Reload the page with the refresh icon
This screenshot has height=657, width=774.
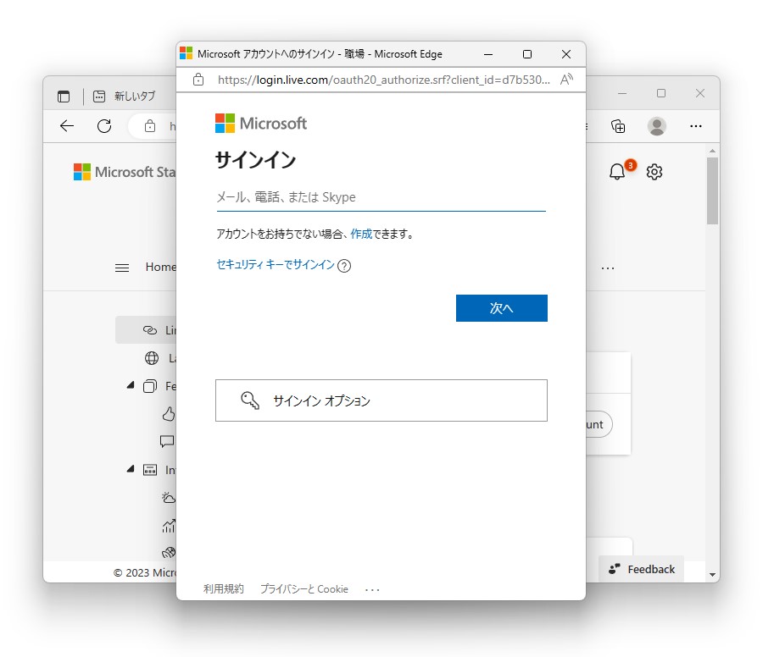(104, 126)
